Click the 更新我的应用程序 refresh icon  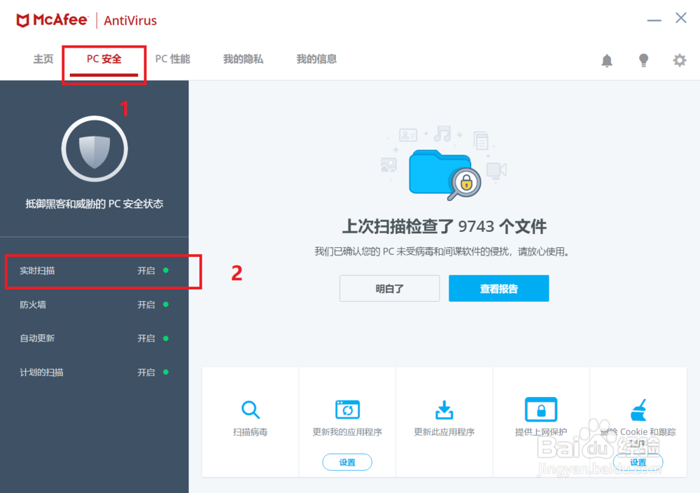coord(347,410)
